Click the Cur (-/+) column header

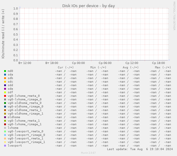click(66, 67)
